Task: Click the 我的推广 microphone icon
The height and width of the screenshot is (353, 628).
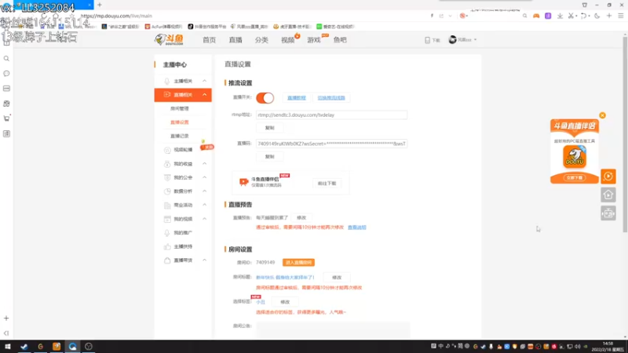Action: [x=167, y=233]
